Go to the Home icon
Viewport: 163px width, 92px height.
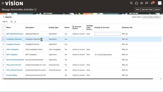[137, 3]
